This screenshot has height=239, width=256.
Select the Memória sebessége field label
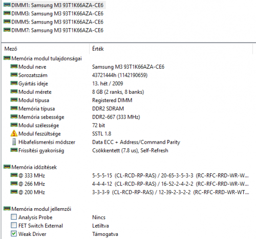coord(41,117)
